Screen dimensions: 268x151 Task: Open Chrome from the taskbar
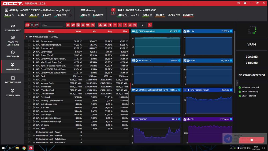coord(24,148)
